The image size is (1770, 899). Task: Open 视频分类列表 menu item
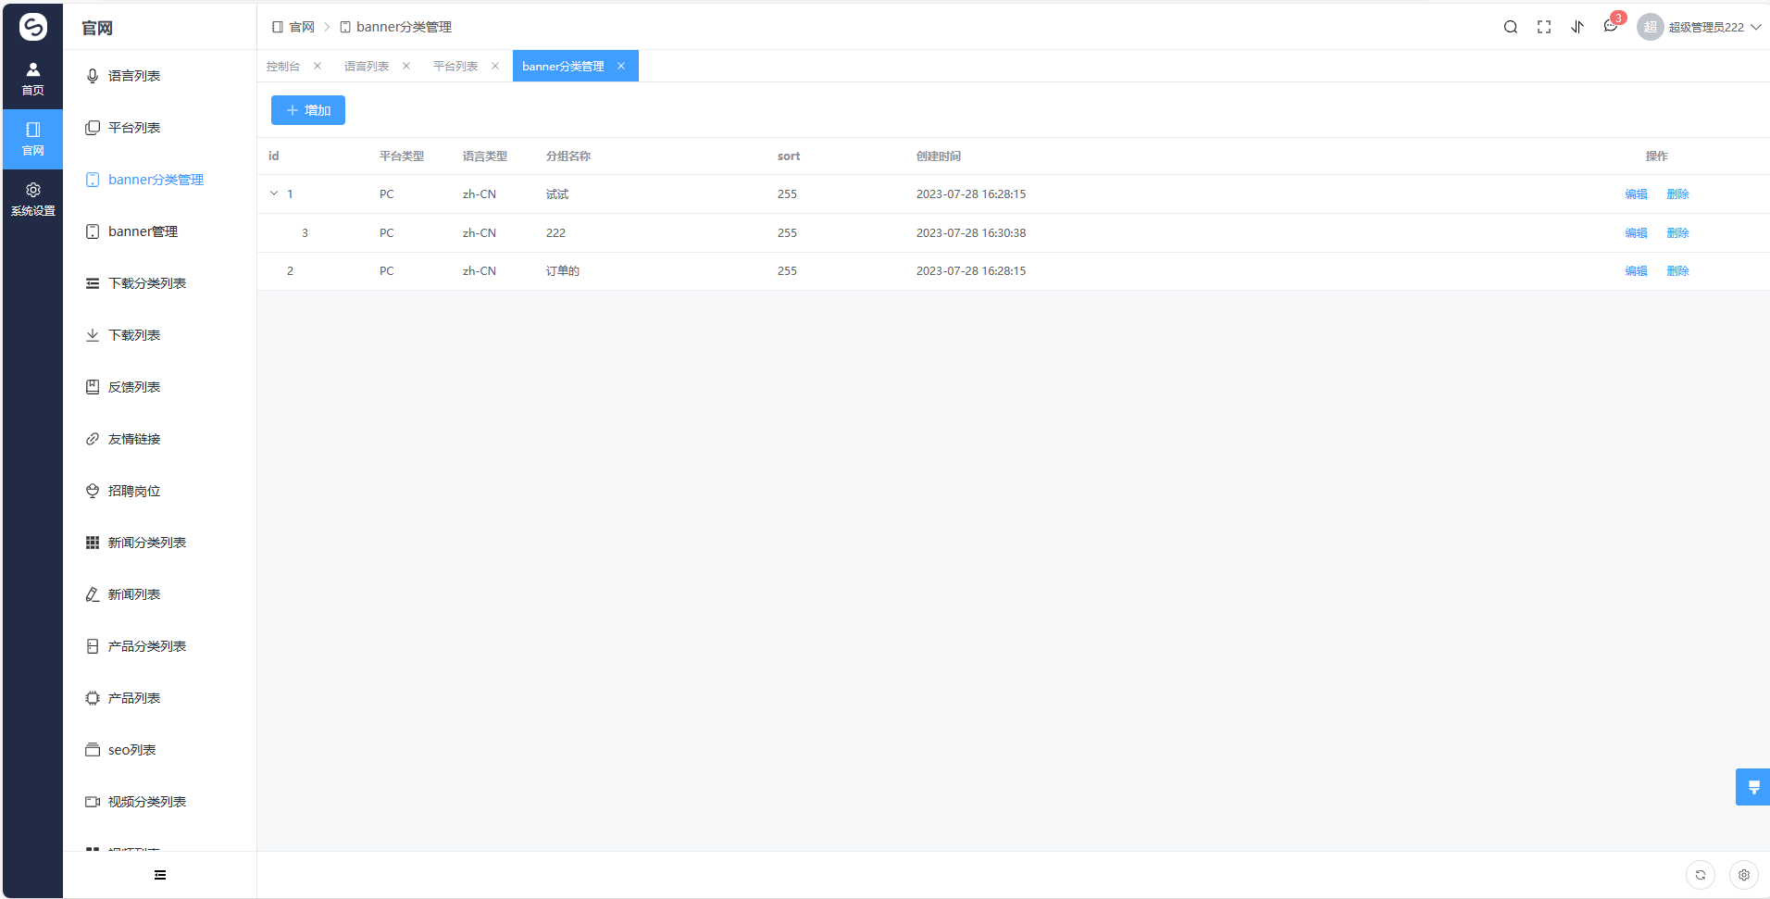159,802
